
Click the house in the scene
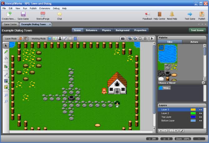click(x=117, y=83)
